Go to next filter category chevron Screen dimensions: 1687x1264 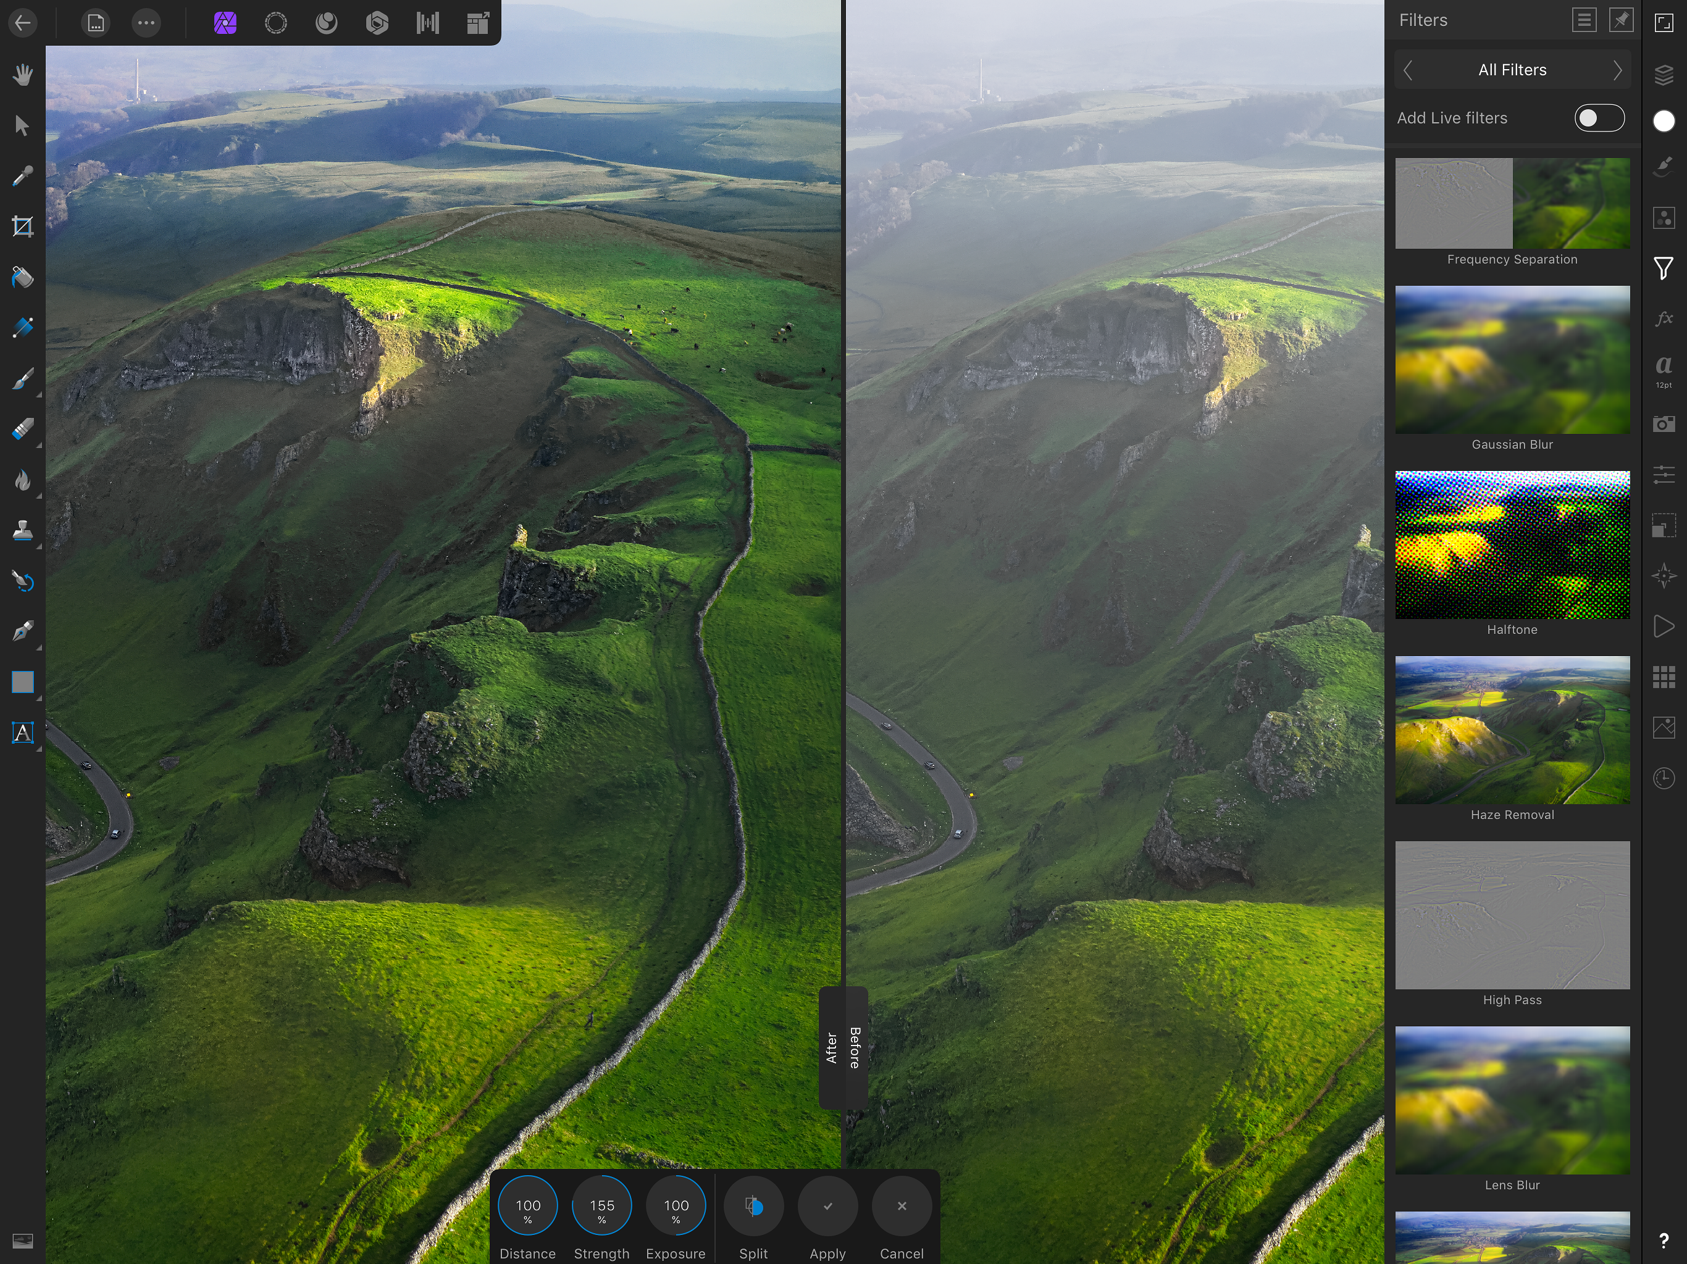pos(1617,70)
